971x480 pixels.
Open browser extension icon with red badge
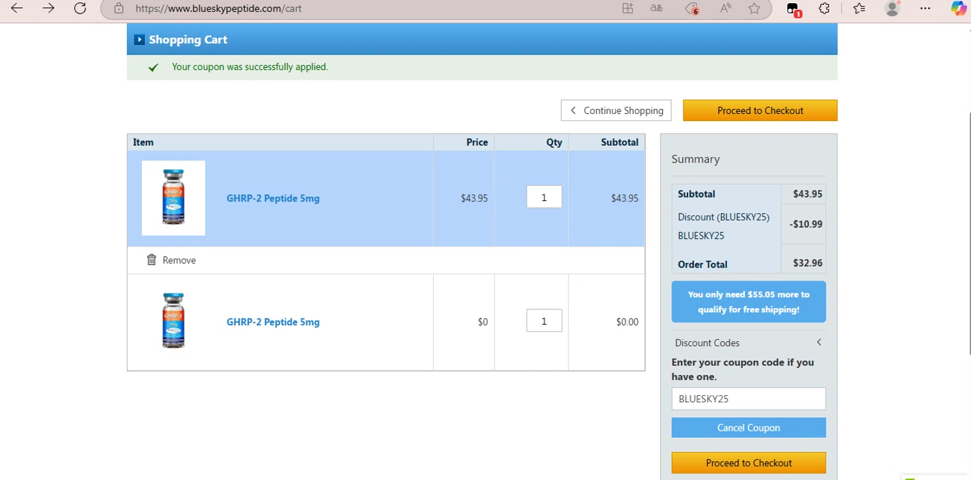point(794,9)
